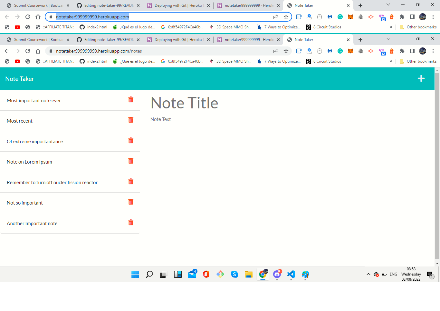Open the 'index2.html' bookmark below /notes address bar
Image resolution: width=440 pixels, height=311 pixels.
(93, 61)
